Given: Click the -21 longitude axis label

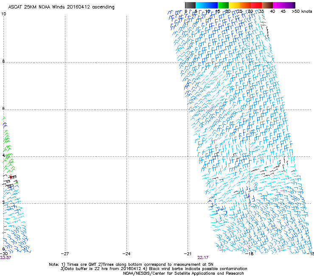Looking at the screenshot, I should pyautogui.click(x=188, y=254).
